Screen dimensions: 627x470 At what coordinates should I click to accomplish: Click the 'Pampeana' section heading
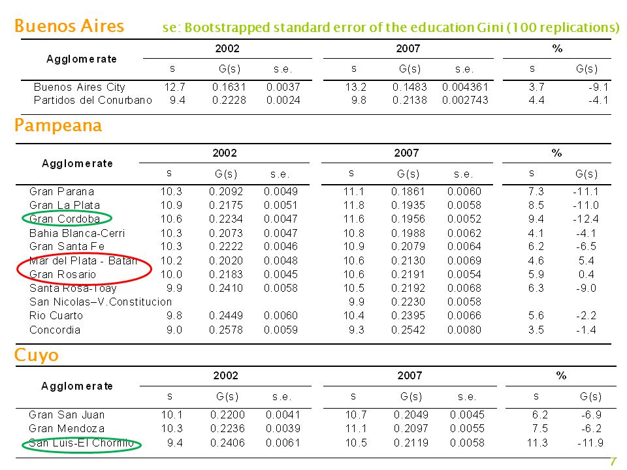click(x=58, y=126)
